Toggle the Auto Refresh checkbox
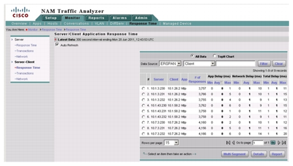This screenshot has height=166, width=293. coord(57,45)
